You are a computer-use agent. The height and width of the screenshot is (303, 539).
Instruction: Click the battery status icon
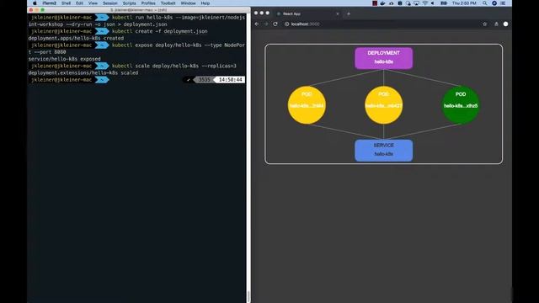[444, 3]
